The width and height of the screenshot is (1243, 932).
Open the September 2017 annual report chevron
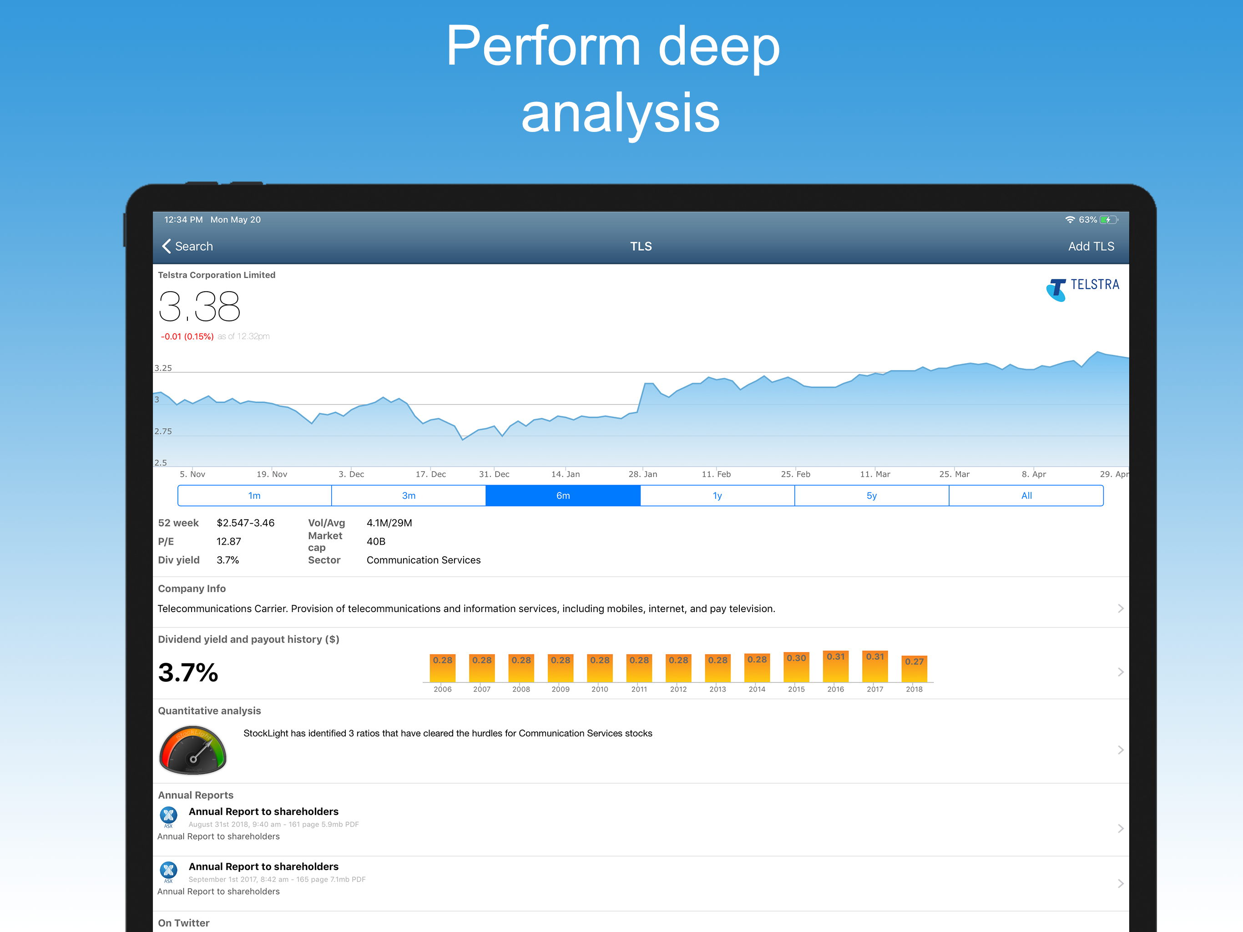click(x=1121, y=884)
